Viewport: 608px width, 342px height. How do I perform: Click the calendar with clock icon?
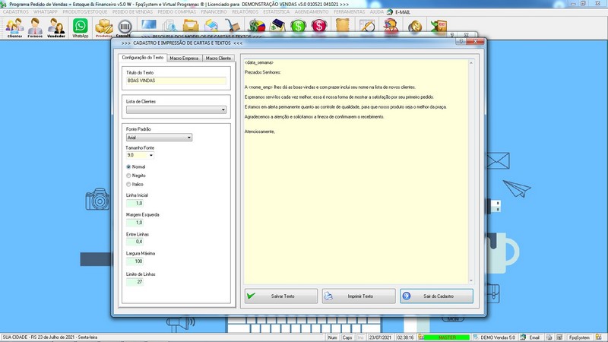coord(367,26)
